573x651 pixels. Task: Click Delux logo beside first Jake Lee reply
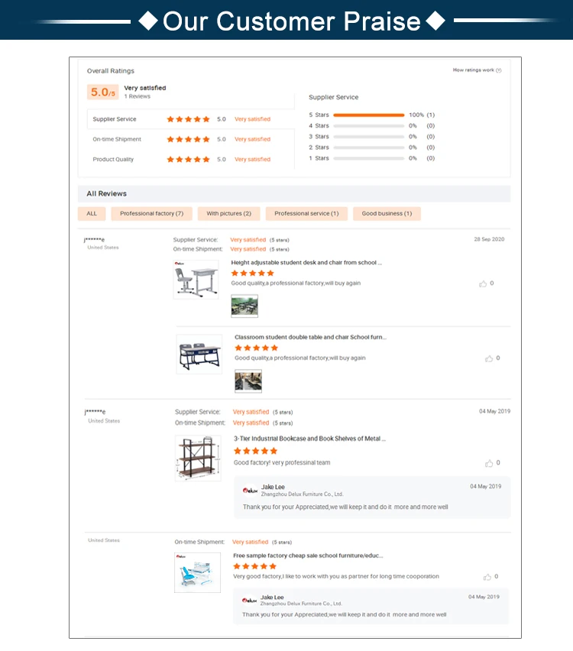pyautogui.click(x=250, y=491)
